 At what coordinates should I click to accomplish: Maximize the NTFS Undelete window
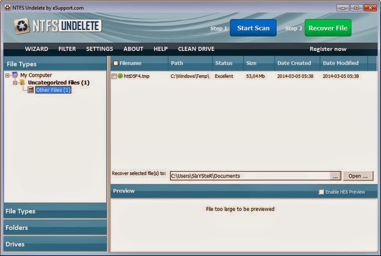[x=356, y=8]
